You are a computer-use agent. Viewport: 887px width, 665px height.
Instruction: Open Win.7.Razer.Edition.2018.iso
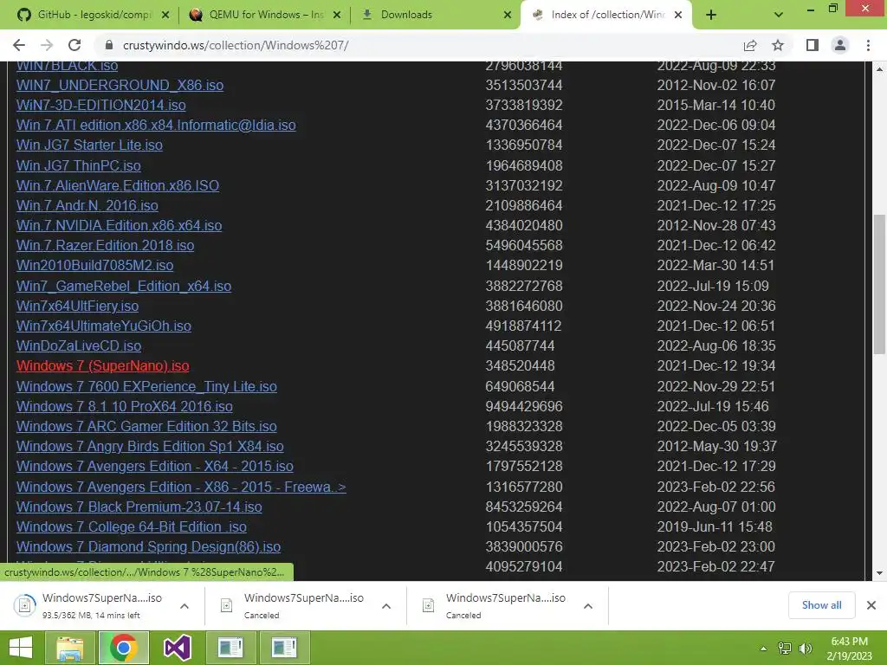click(105, 245)
